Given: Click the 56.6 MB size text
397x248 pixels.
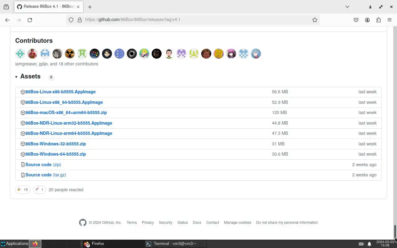Looking at the screenshot, I should [280, 92].
